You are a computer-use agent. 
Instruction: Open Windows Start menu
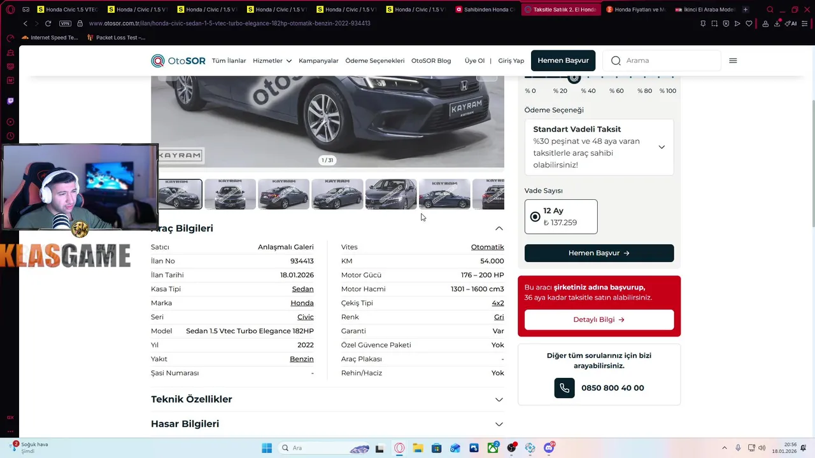[x=267, y=448]
